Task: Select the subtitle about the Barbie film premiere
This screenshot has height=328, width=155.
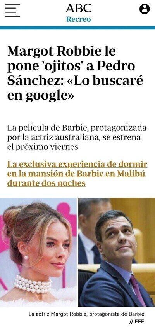Action: click(x=77, y=137)
